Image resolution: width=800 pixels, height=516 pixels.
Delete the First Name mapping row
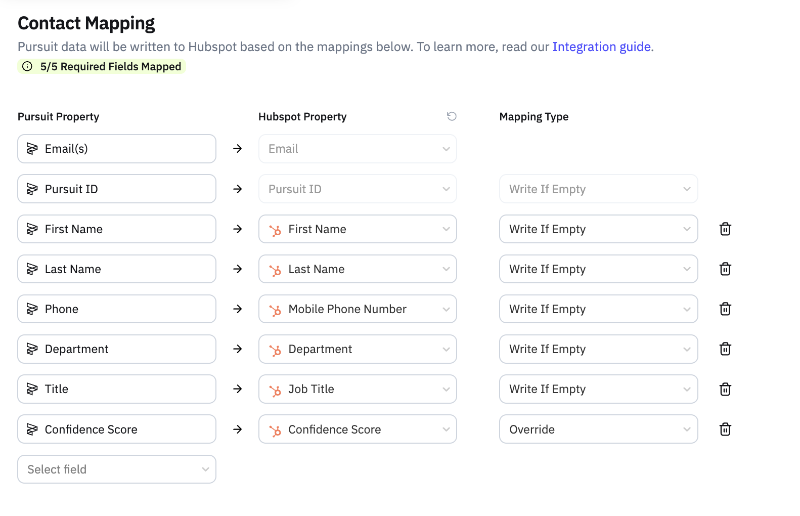[725, 229]
